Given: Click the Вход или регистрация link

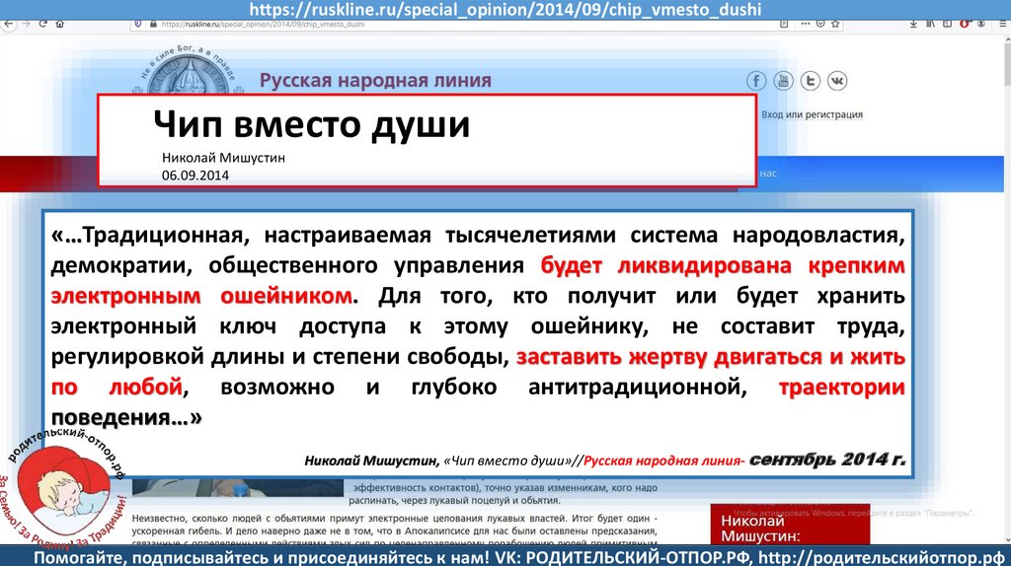Looking at the screenshot, I should click(x=812, y=114).
